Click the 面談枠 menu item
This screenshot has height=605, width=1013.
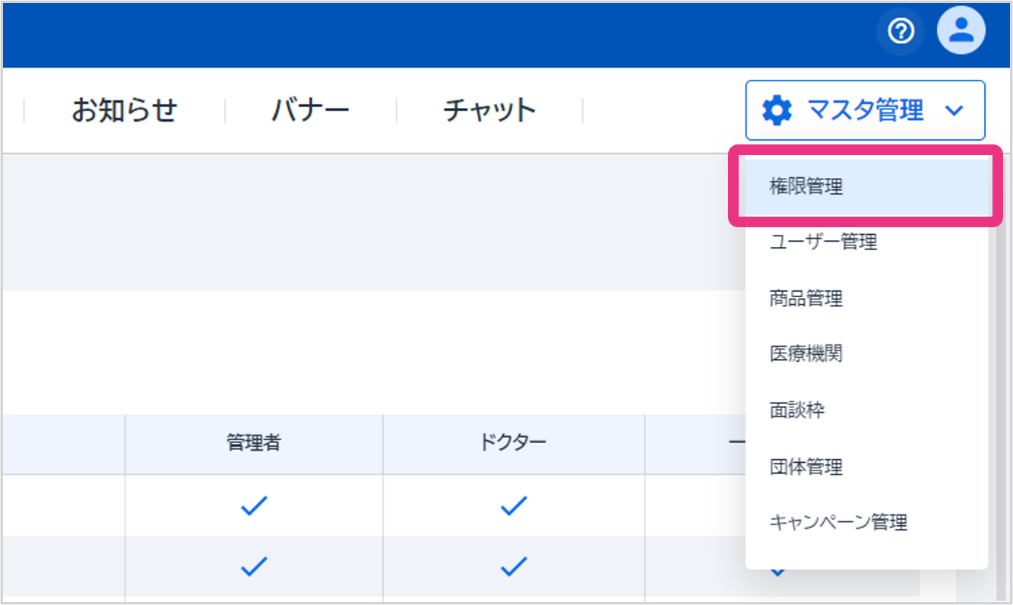[x=797, y=410]
